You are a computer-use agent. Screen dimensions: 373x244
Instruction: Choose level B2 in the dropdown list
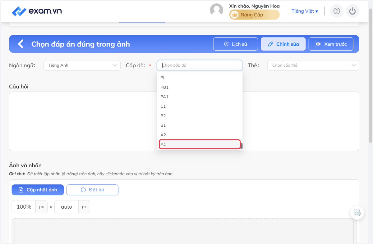point(200,116)
